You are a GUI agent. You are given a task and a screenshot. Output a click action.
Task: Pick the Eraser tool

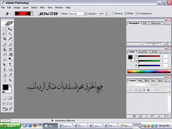click(x=5, y=54)
